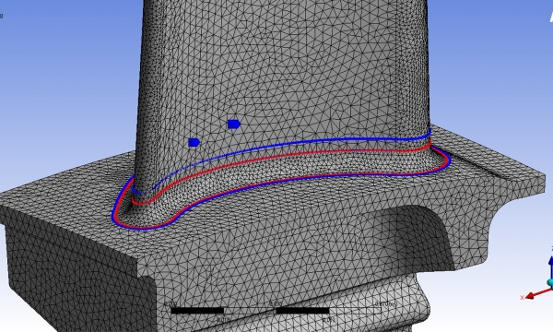
Task: Click the cyan isometric sphere on triad
Action: (x=550, y=282)
